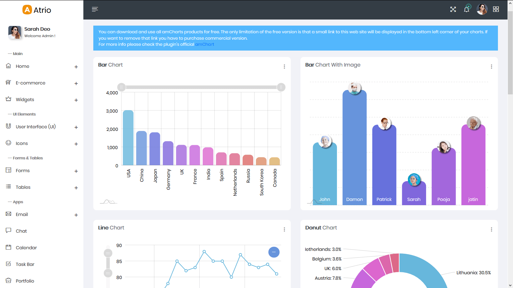Open the apps grid icon in header
This screenshot has height=288, width=513.
[496, 9]
